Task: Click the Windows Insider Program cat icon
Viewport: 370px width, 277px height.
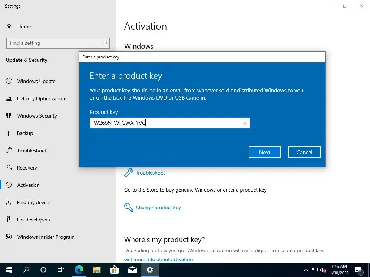Action: 9,237
